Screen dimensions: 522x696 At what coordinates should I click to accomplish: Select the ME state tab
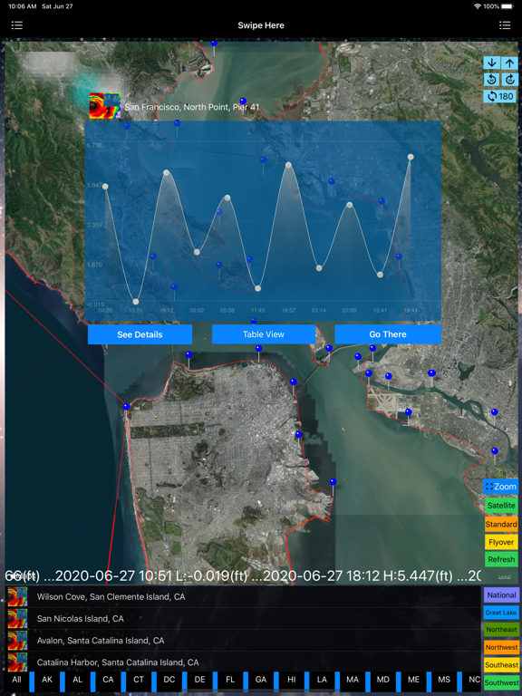pyautogui.click(x=413, y=680)
